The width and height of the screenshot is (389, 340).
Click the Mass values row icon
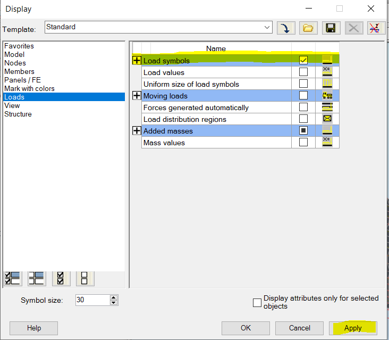point(327,142)
